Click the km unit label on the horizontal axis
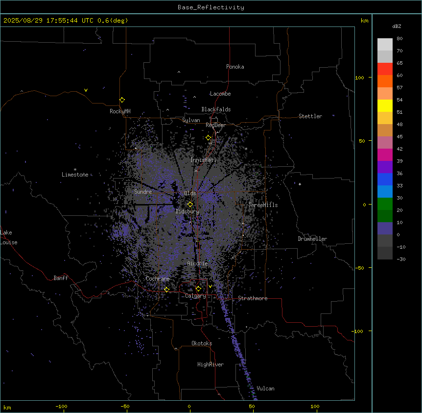 point(7,408)
